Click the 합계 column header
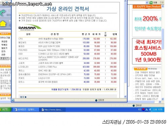The image size is (168, 126). click(x=115, y=34)
